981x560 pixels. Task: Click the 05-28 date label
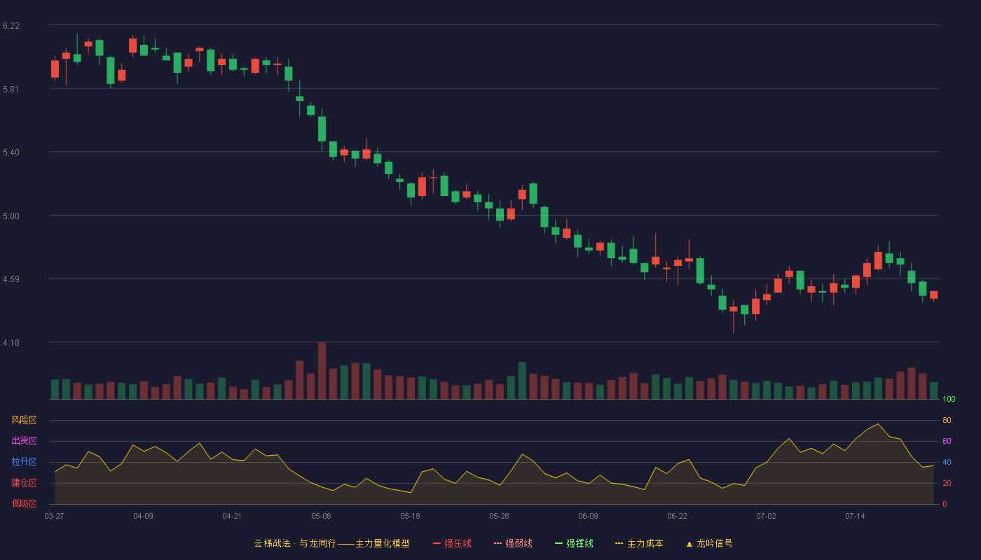pyautogui.click(x=499, y=516)
